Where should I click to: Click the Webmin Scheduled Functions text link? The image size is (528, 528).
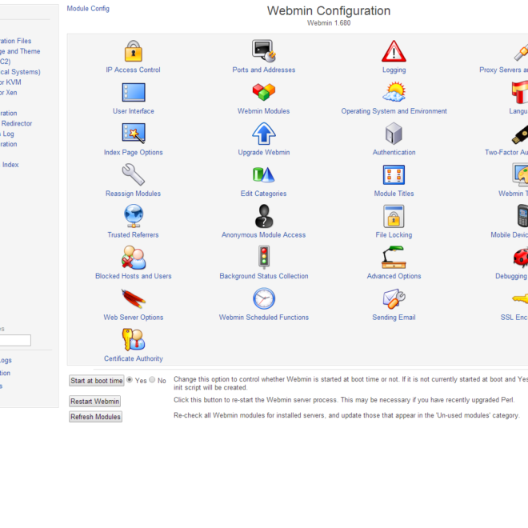[264, 318]
